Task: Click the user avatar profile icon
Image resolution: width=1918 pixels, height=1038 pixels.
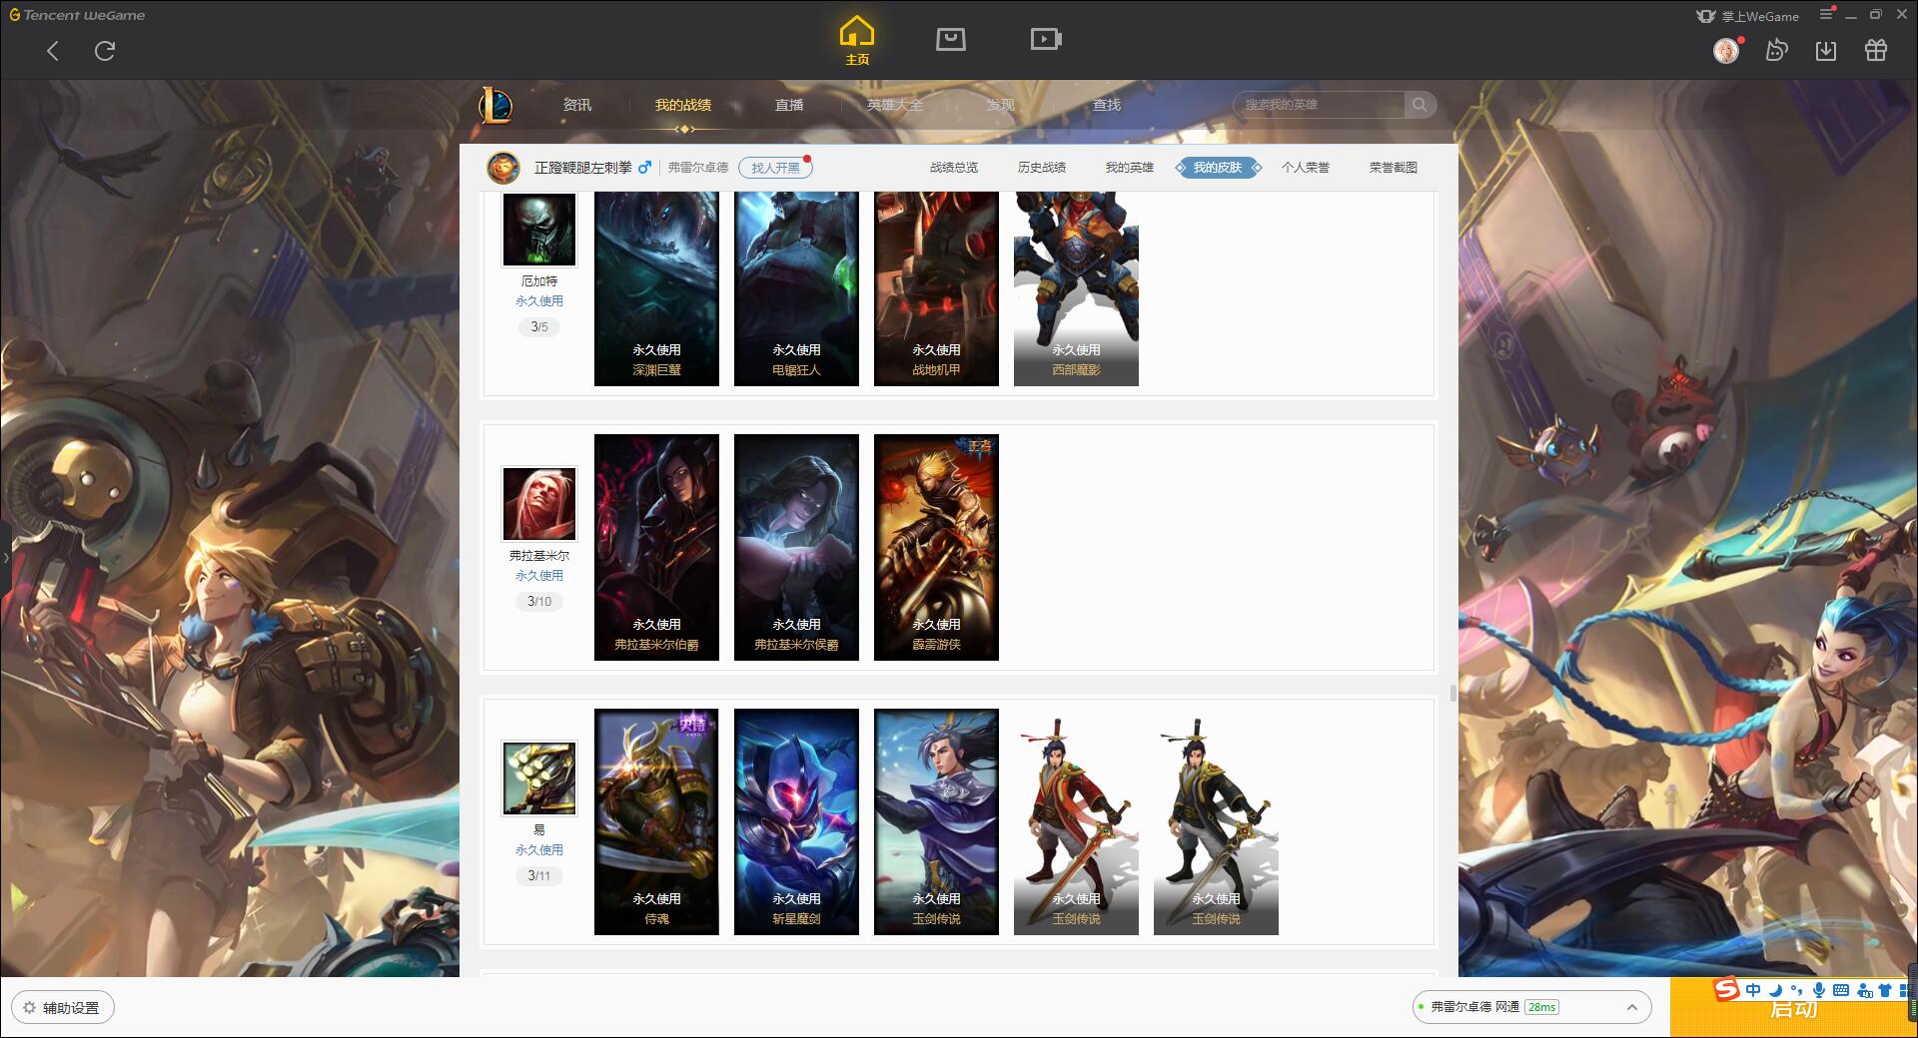Action: tap(1726, 50)
